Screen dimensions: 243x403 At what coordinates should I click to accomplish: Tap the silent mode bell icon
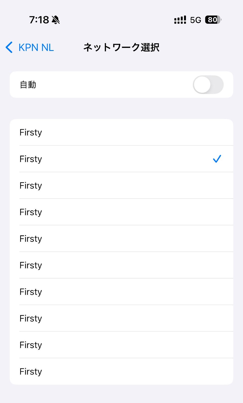(x=56, y=20)
